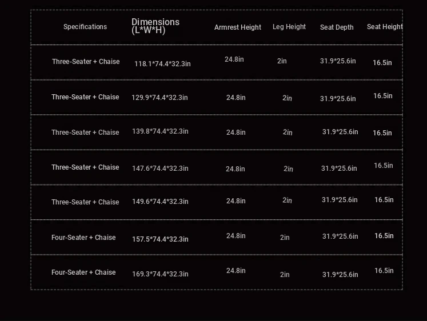The width and height of the screenshot is (427, 321).
Task: Click the 147.6*74.4*32.3in dimensions value
Action: [x=160, y=168]
